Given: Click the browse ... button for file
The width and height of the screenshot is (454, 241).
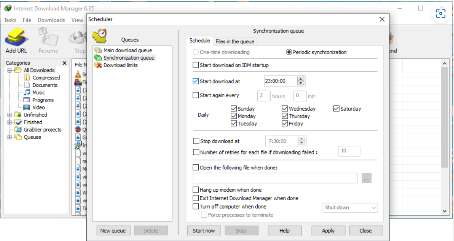Looking at the screenshot, I should click(x=366, y=178).
